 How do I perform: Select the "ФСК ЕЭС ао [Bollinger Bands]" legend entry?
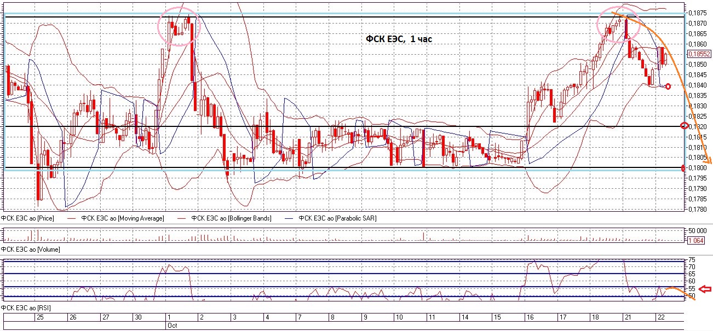click(x=231, y=218)
